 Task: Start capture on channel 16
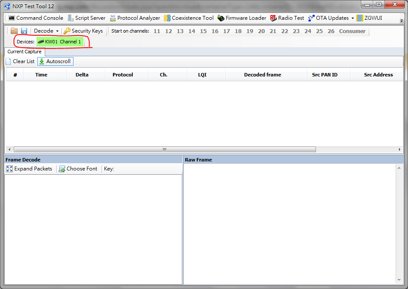[x=215, y=31]
